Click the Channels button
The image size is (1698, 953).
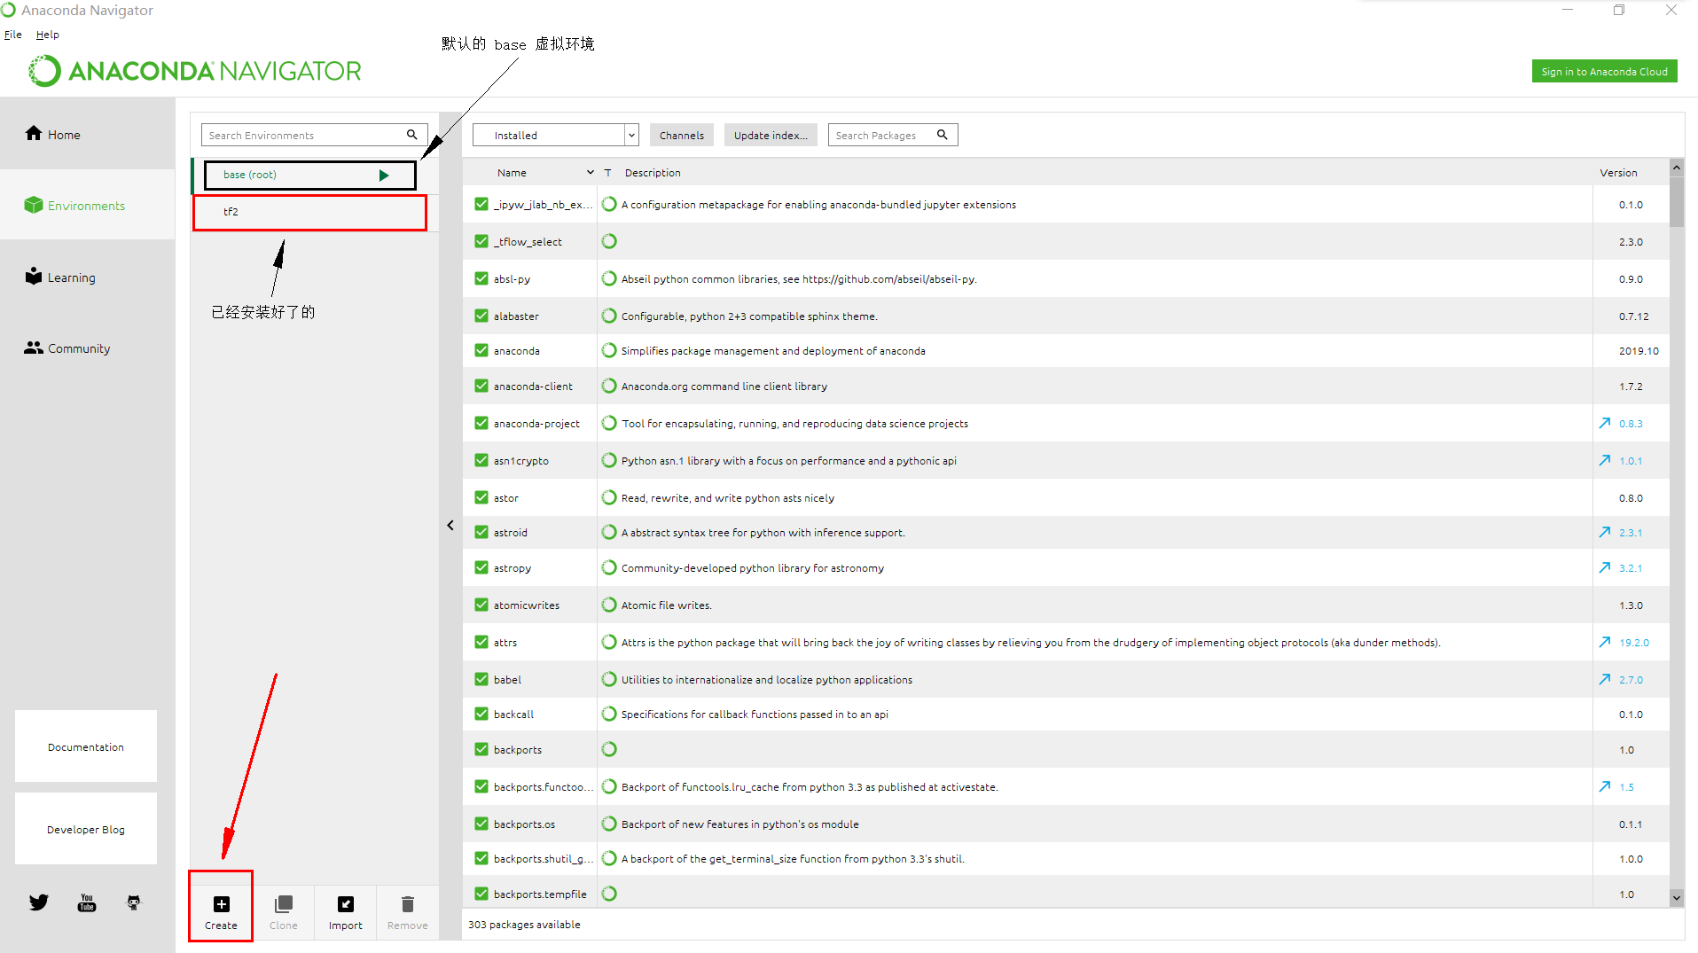point(682,135)
